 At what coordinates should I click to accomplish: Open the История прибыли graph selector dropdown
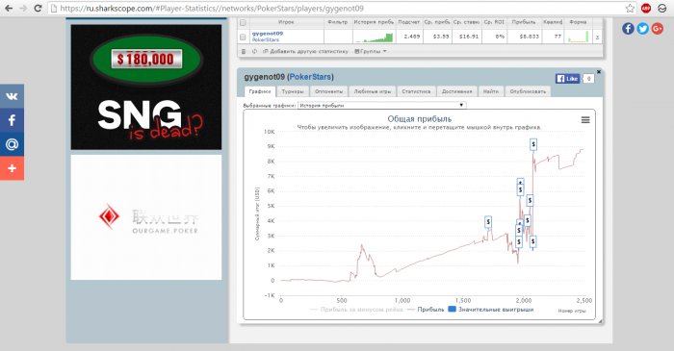[x=381, y=105]
